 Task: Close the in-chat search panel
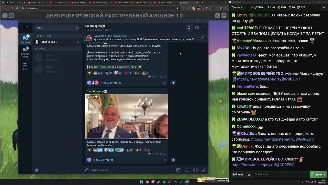(x=78, y=42)
